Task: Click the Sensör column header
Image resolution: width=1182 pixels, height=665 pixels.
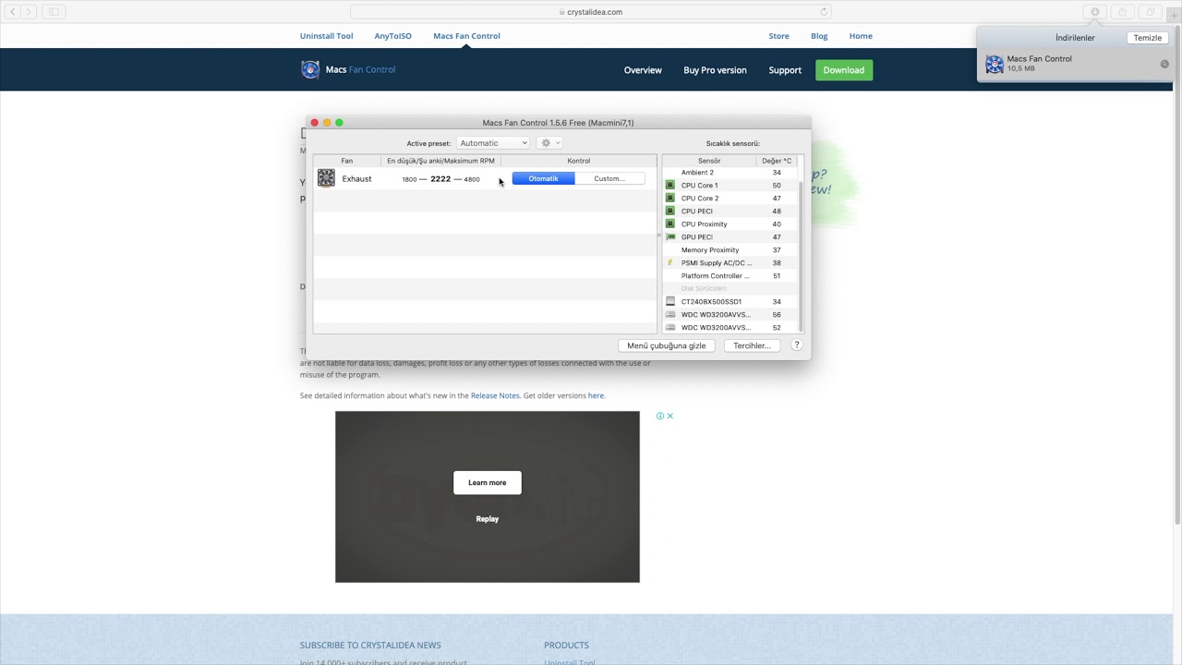Action: [x=709, y=161]
